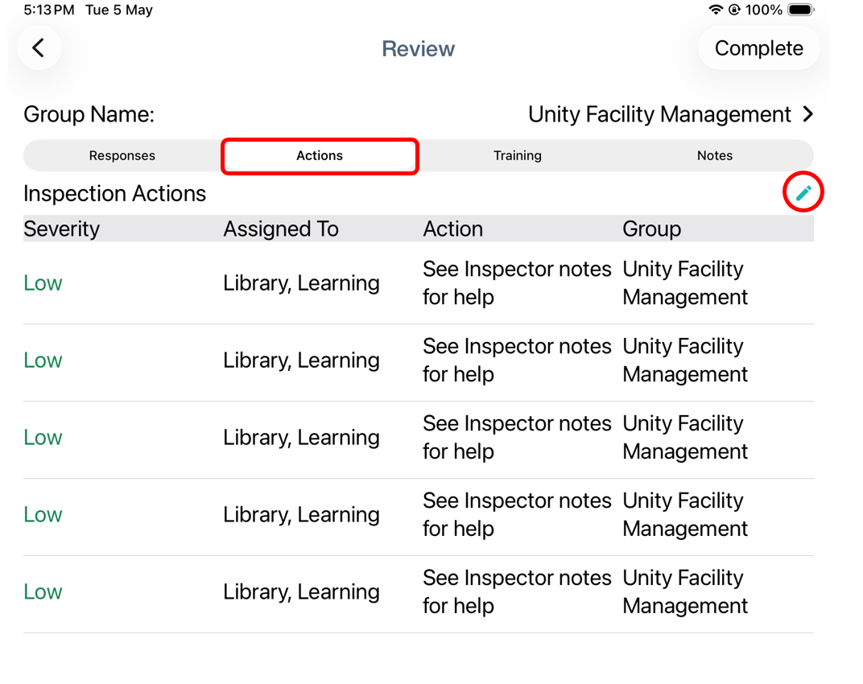Click the Inspection Actions heading
The image size is (863, 684).
pyautogui.click(x=114, y=194)
